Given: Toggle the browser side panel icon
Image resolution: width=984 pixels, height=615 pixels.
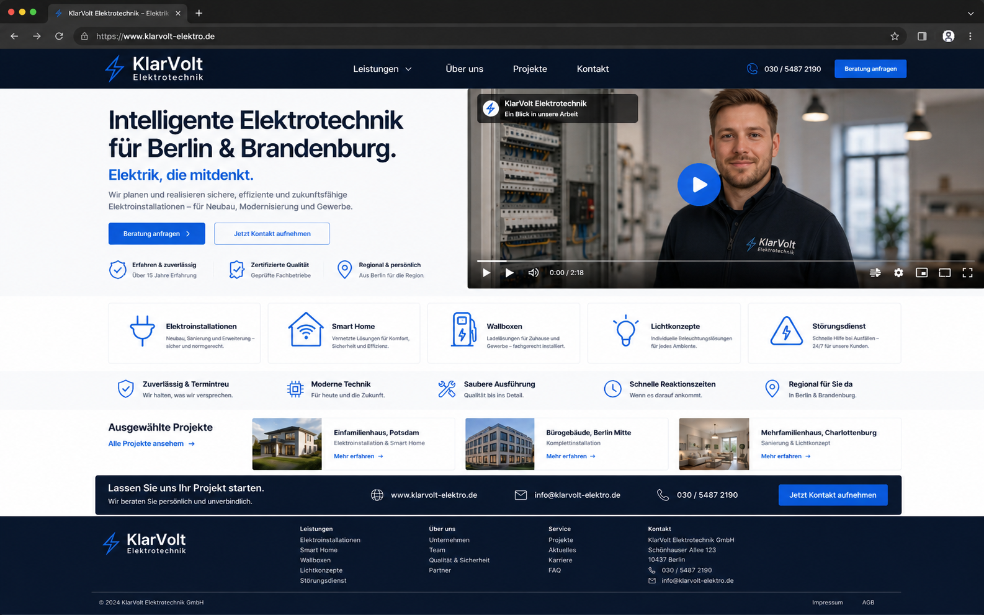Looking at the screenshot, I should [922, 37].
